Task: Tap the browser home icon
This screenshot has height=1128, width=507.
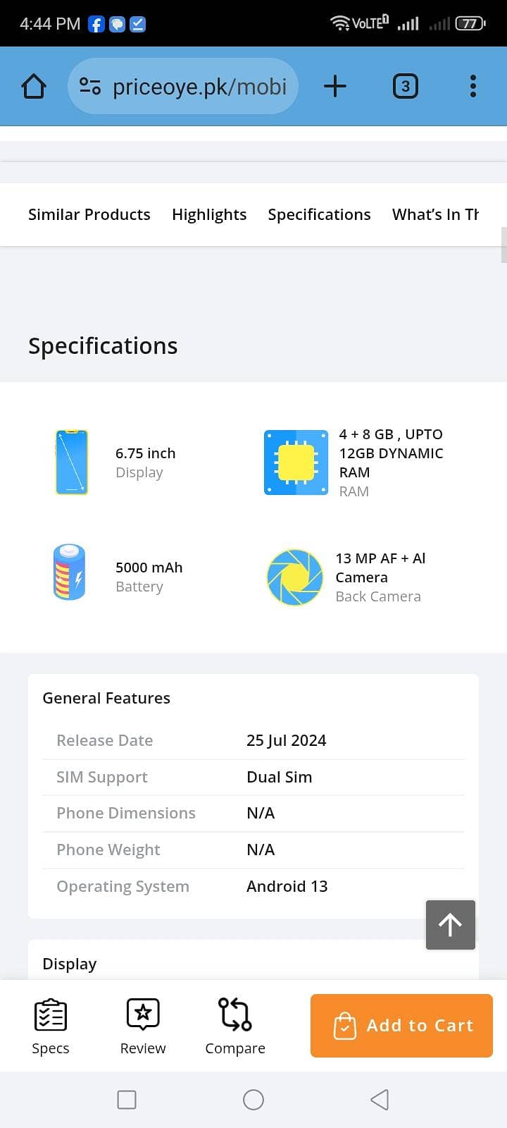Action: tap(34, 87)
